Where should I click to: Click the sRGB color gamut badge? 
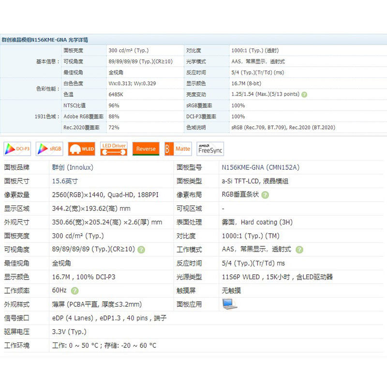tap(49, 149)
